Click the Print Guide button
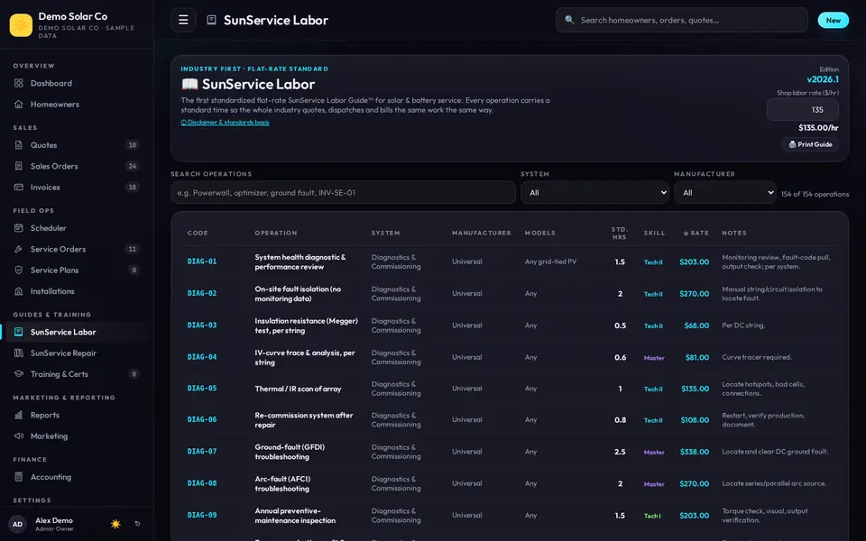 (810, 144)
